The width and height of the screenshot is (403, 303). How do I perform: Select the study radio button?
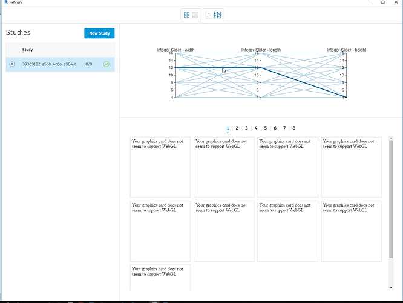click(x=12, y=64)
